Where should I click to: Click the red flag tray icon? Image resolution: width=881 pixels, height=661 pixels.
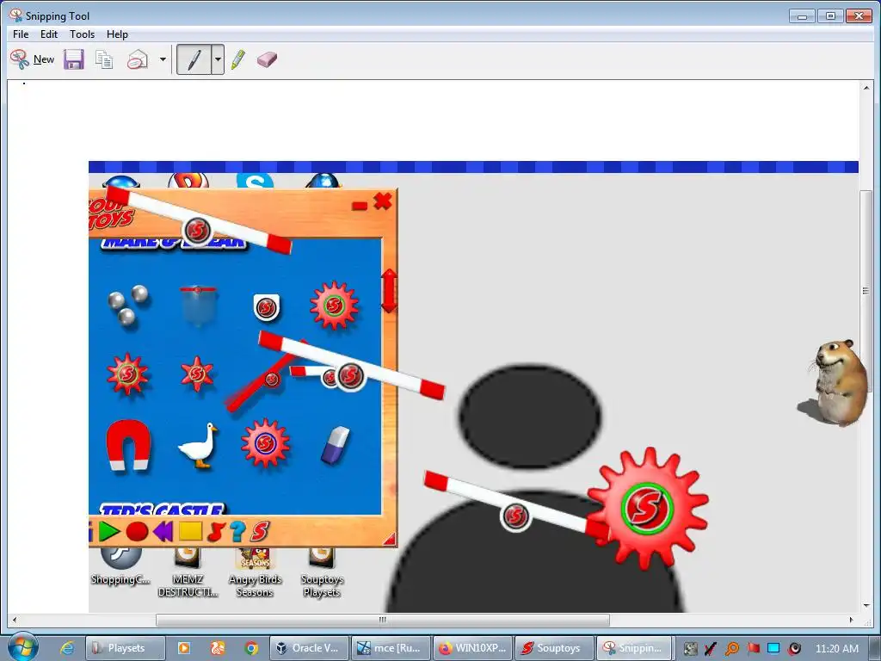point(753,649)
